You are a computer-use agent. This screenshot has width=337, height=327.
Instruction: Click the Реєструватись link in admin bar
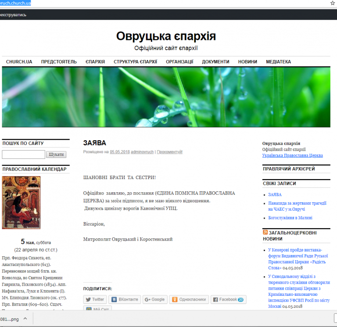coord(13,15)
